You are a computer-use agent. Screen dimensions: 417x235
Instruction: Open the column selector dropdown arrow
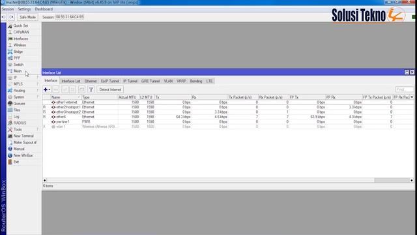[x=412, y=97]
